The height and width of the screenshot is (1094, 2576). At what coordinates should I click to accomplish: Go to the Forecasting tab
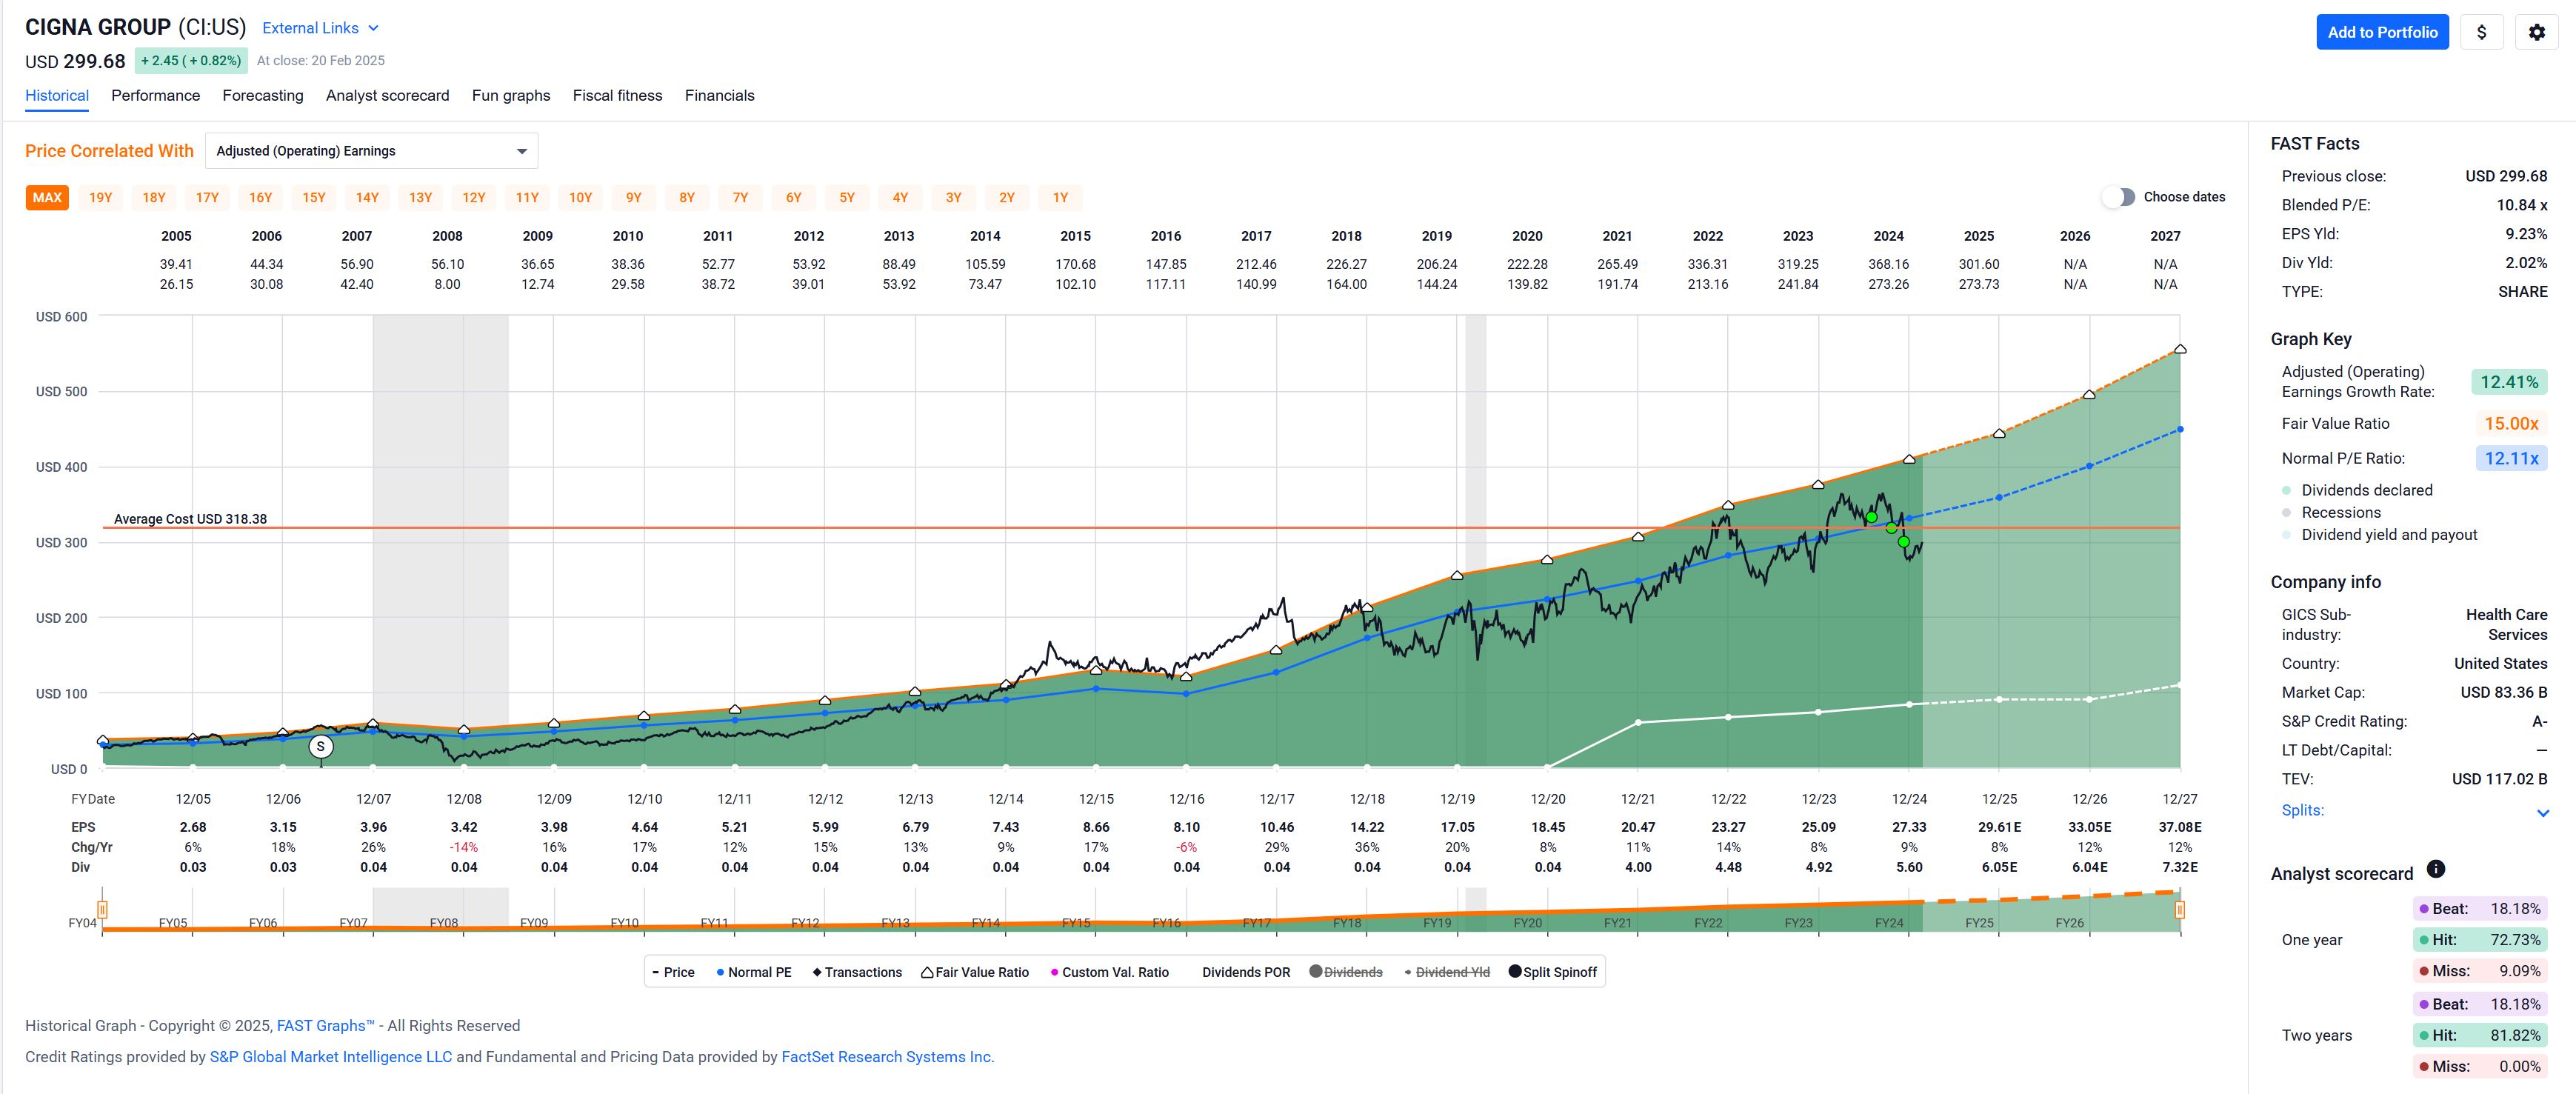point(263,96)
